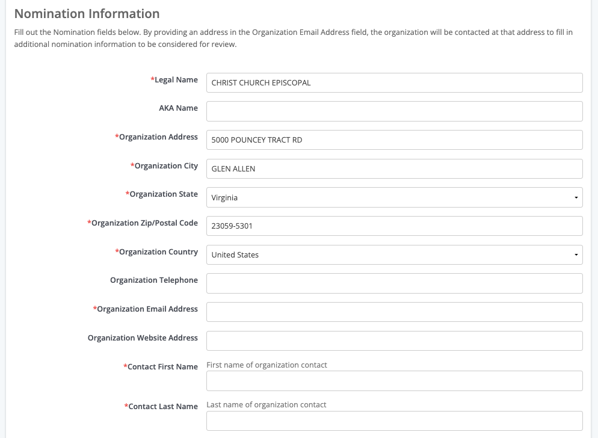This screenshot has width=598, height=438.
Task: Click the Organization City label
Action: 164,166
